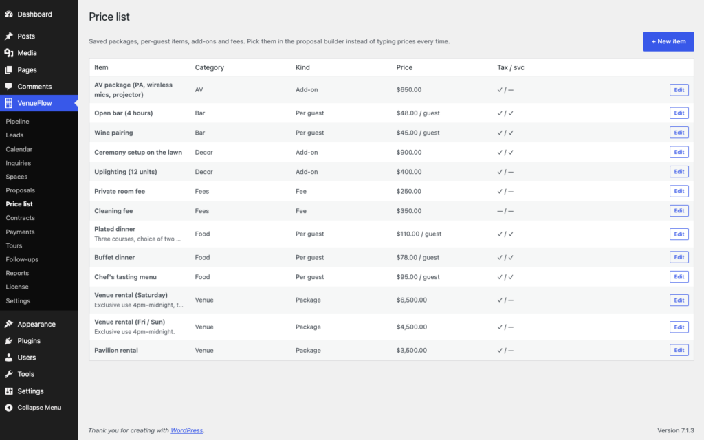704x440 pixels.
Task: Click the Wine pairing item name
Action: pos(113,133)
